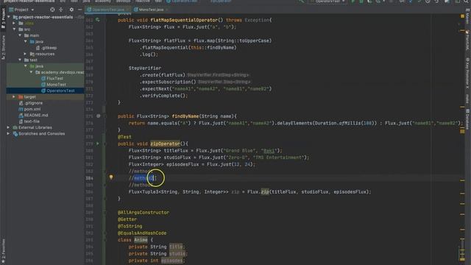Viewport: 471px width, 265px height.
Task: Click the @EqualsAndHashCode annotation
Action: click(x=142, y=233)
